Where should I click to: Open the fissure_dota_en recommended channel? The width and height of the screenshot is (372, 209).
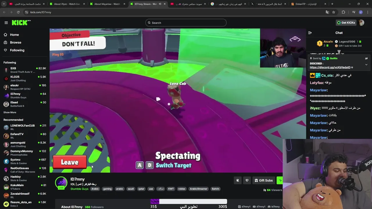[x=25, y=204]
